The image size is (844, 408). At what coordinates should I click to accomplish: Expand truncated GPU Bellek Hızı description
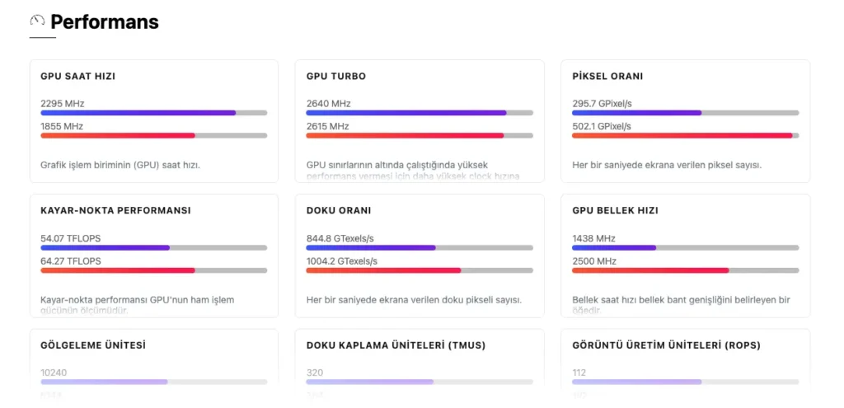tap(681, 305)
